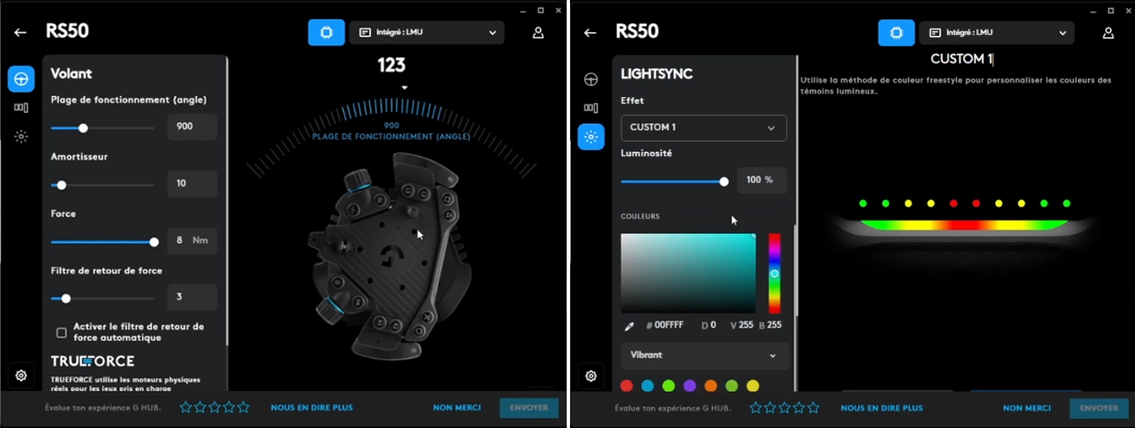
Task: Choose red Vibrant color swatch
Action: tap(626, 386)
